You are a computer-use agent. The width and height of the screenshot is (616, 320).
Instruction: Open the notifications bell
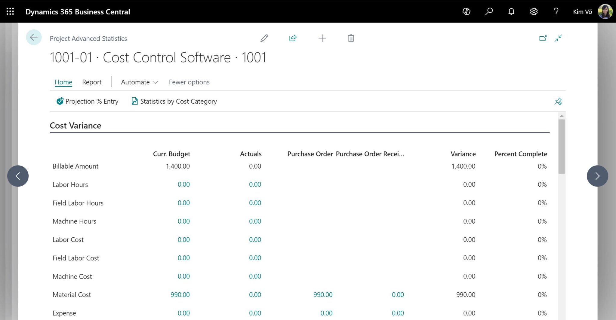click(x=511, y=11)
